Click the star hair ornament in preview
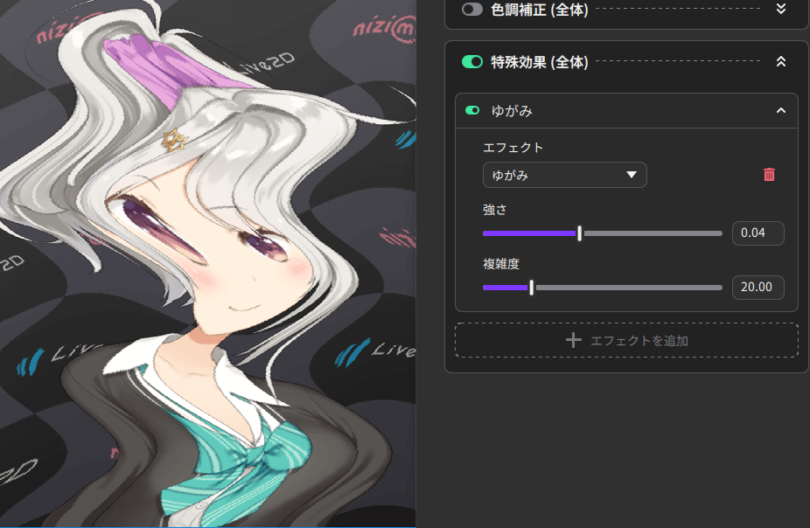This screenshot has height=528, width=810. tap(175, 138)
